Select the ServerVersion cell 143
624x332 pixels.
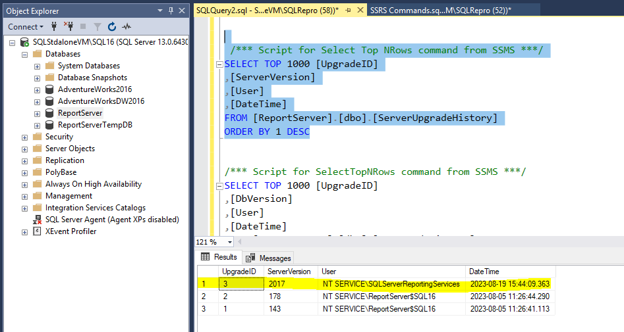coord(291,309)
